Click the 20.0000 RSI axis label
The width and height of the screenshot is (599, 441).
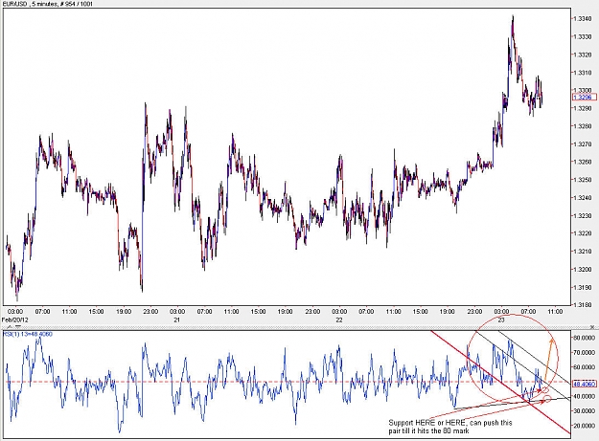coord(585,426)
